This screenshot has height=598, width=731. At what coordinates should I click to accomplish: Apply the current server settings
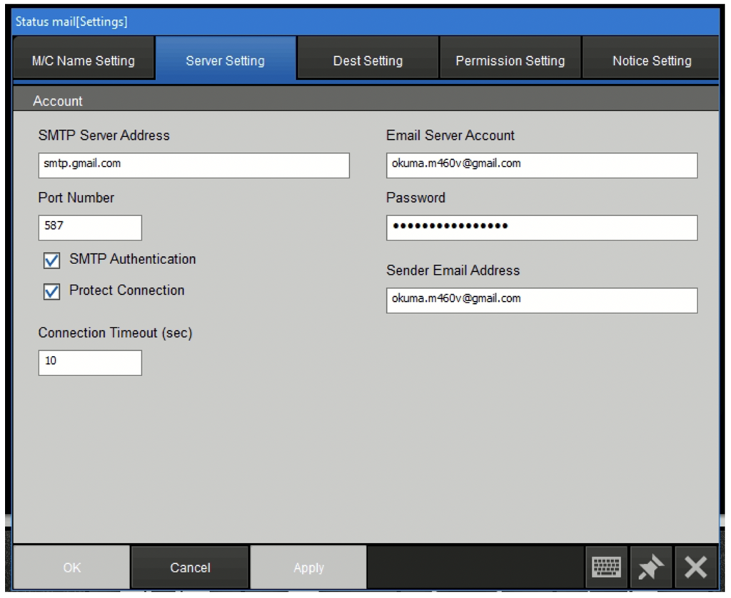pyautogui.click(x=308, y=566)
